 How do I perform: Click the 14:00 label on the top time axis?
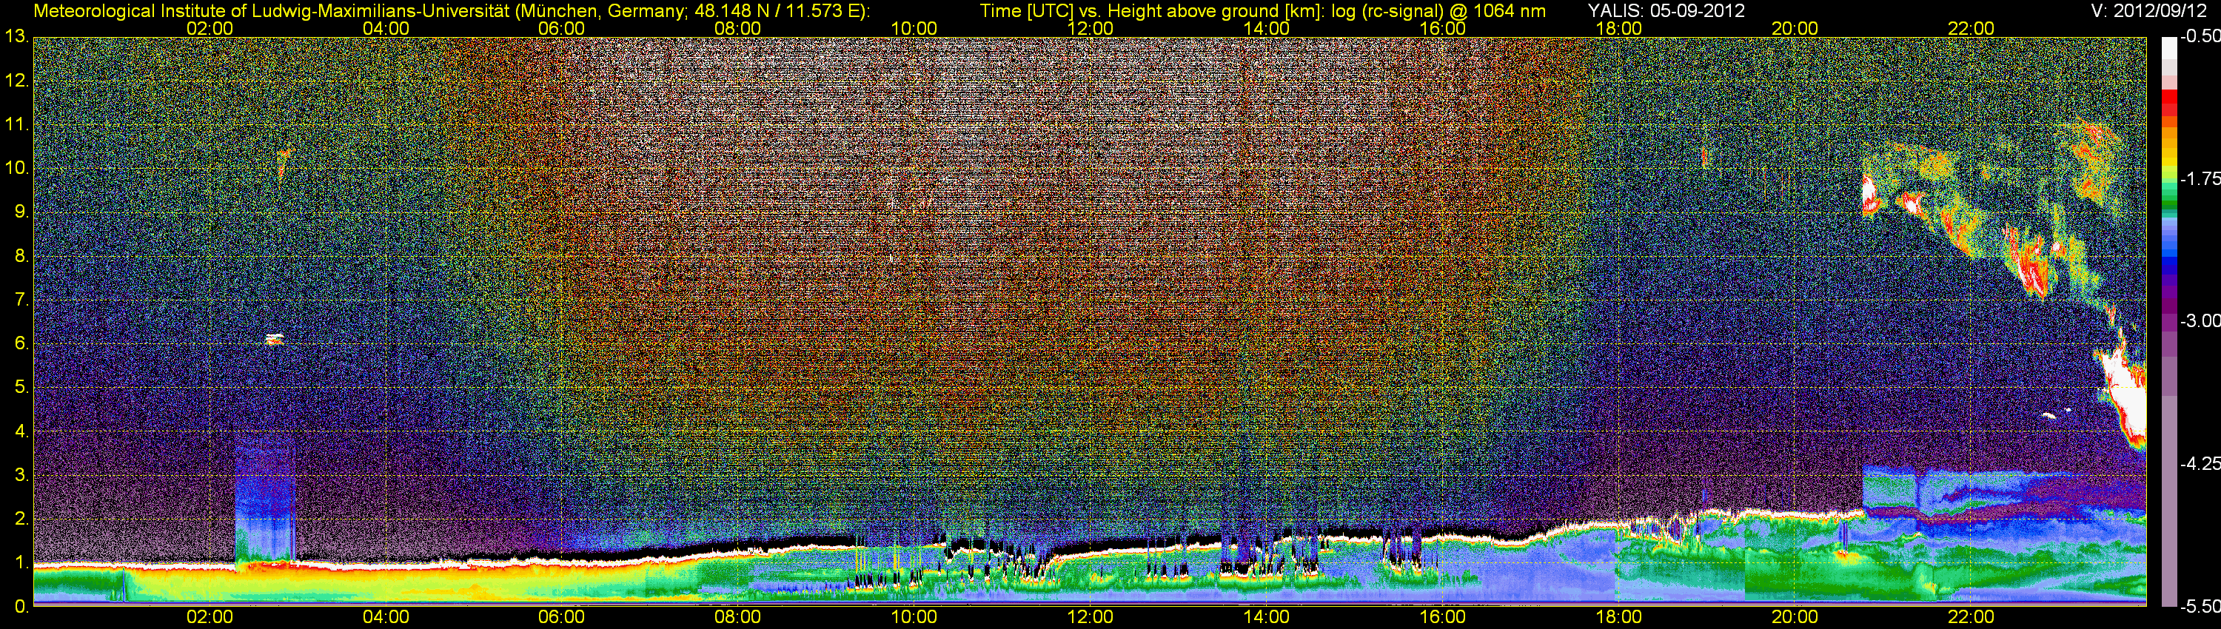1267,28
